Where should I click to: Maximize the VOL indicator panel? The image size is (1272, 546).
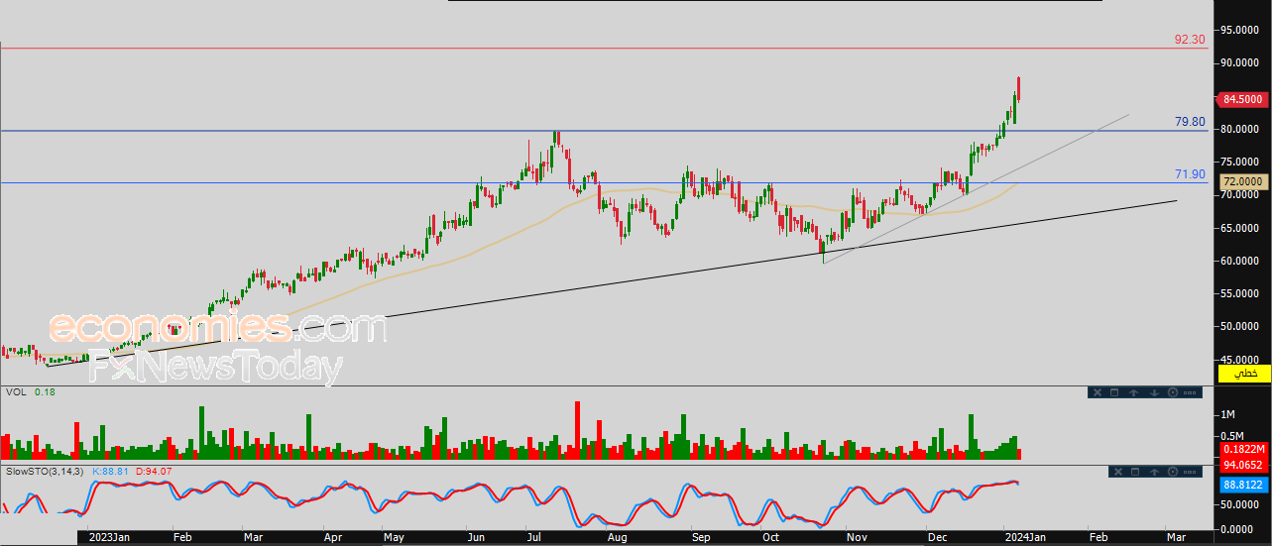point(1114,392)
